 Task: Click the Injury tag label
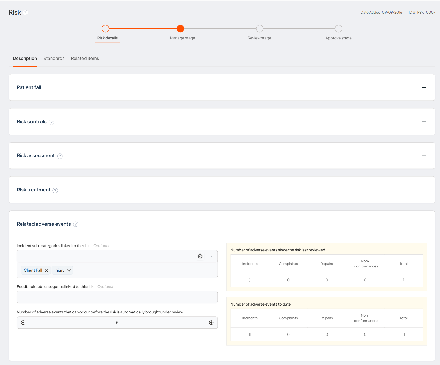59,270
